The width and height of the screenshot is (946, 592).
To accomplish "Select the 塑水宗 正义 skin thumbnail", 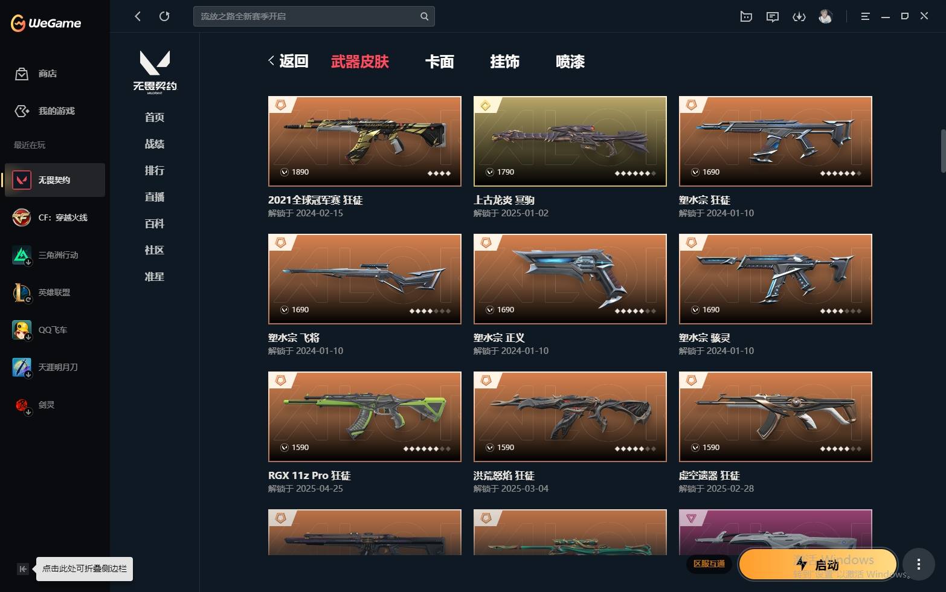I will pos(570,279).
